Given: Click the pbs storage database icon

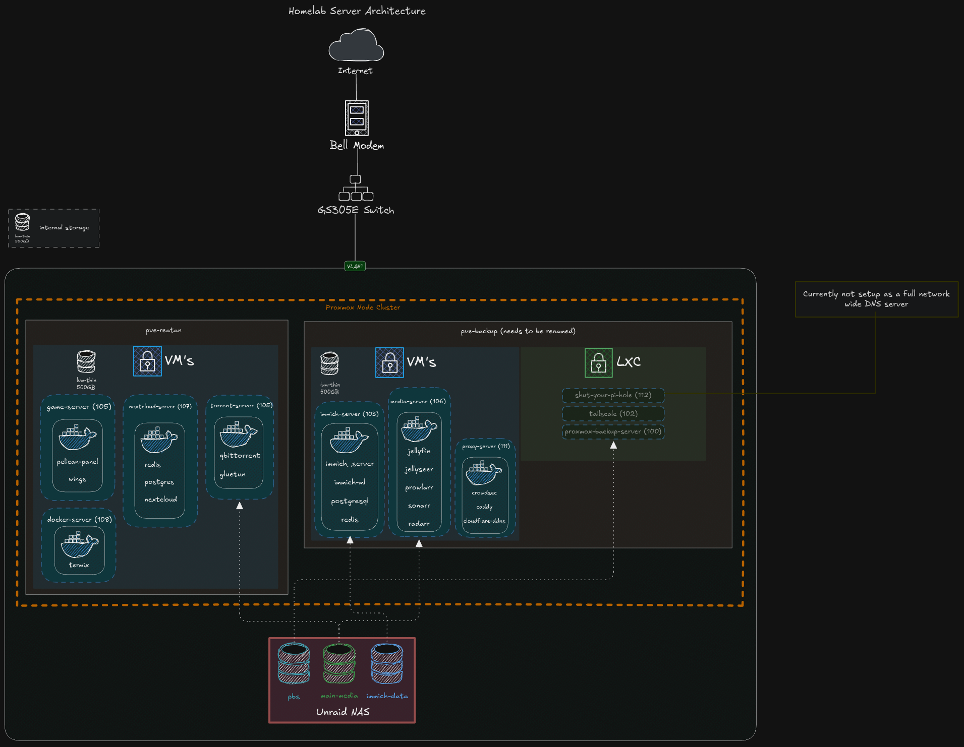Looking at the screenshot, I should 294,663.
